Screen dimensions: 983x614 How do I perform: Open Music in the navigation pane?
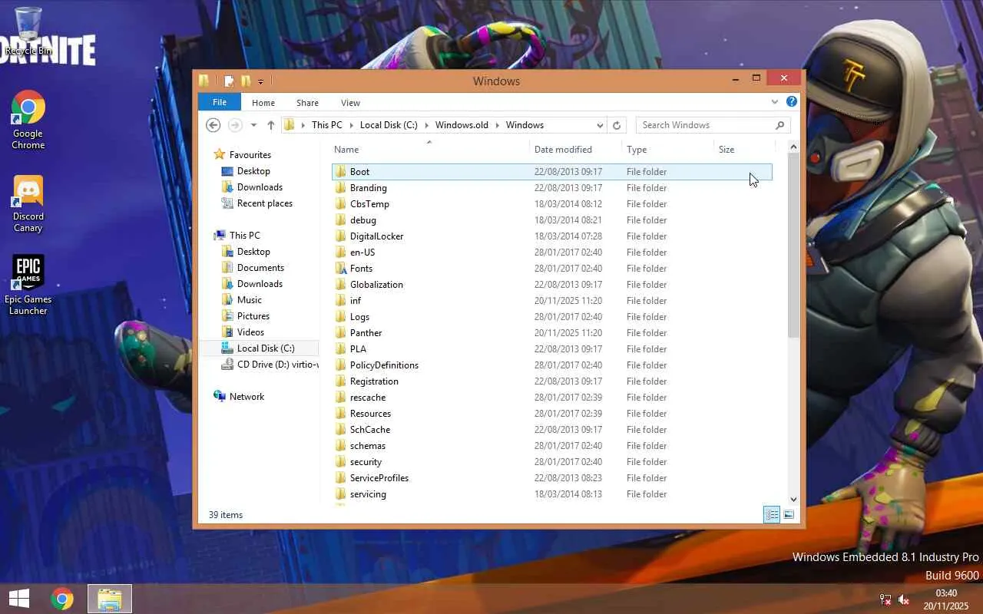[249, 300]
